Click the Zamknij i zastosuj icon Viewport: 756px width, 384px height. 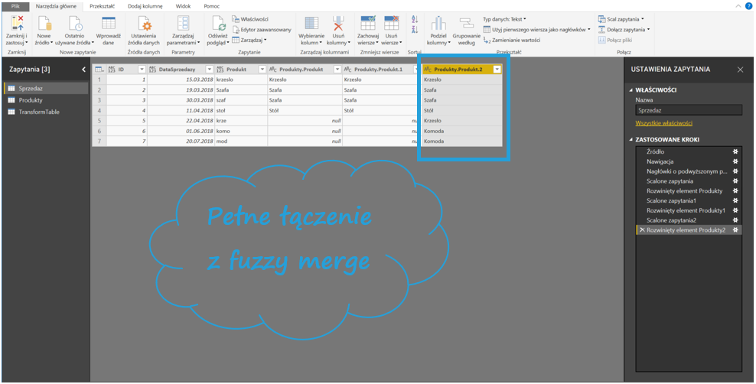pyautogui.click(x=16, y=24)
